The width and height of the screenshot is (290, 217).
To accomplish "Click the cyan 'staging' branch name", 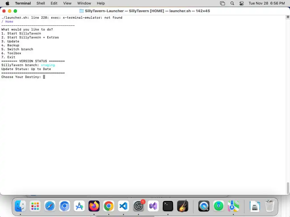I will pos(48,65).
